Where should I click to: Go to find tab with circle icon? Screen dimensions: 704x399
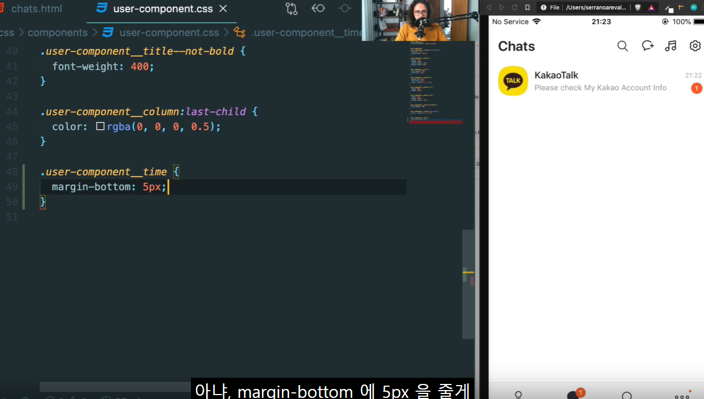click(627, 395)
